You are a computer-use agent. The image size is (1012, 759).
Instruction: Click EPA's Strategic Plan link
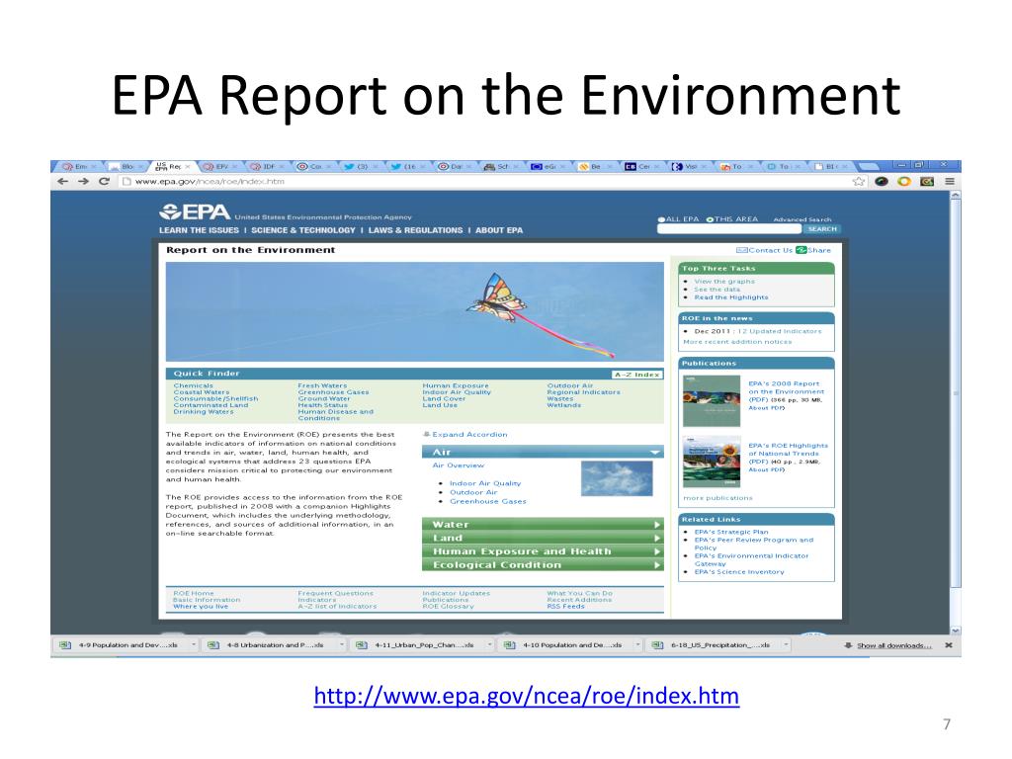coord(731,532)
